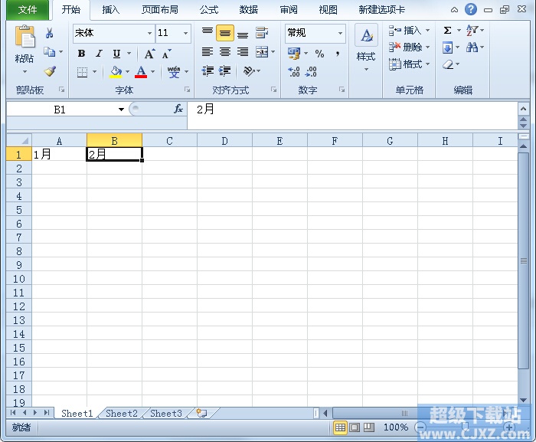The width and height of the screenshot is (536, 442).
Task: Switch to Sheet3 tab
Action: point(166,413)
